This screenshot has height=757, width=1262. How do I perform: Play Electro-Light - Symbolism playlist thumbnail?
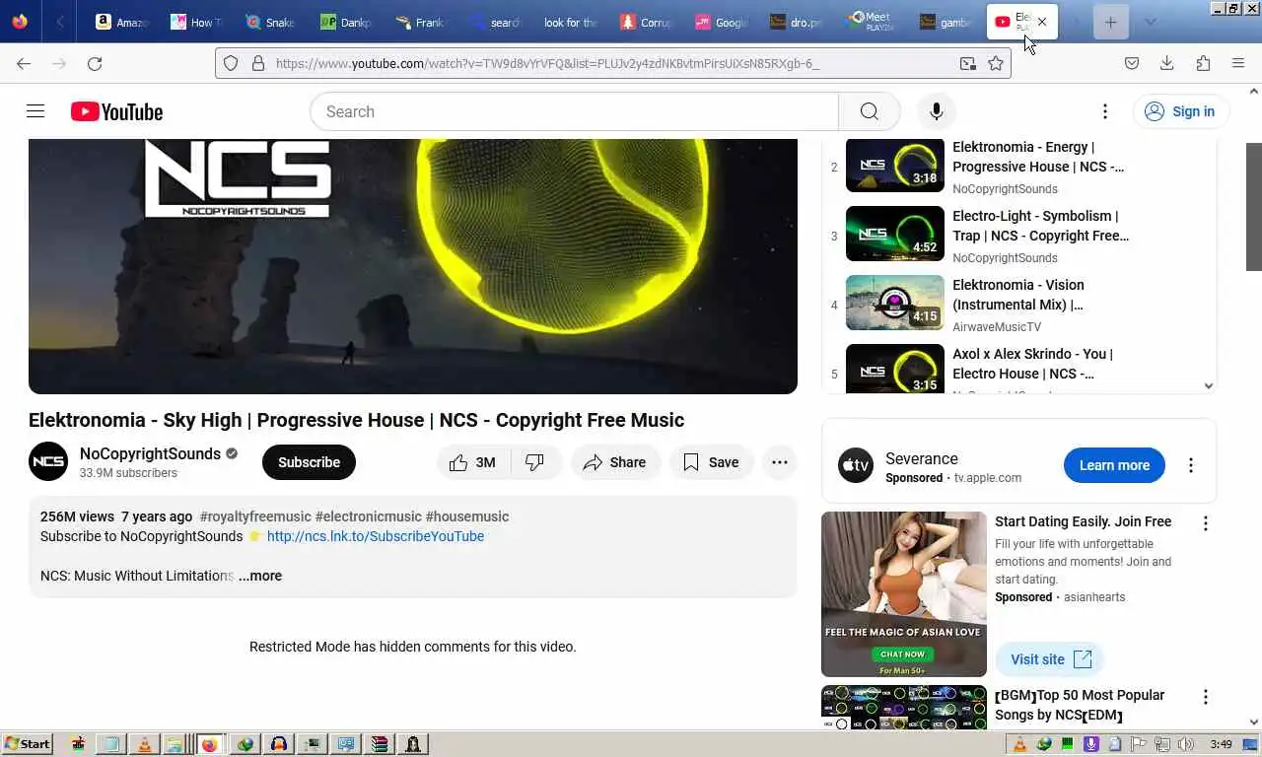coord(895,234)
